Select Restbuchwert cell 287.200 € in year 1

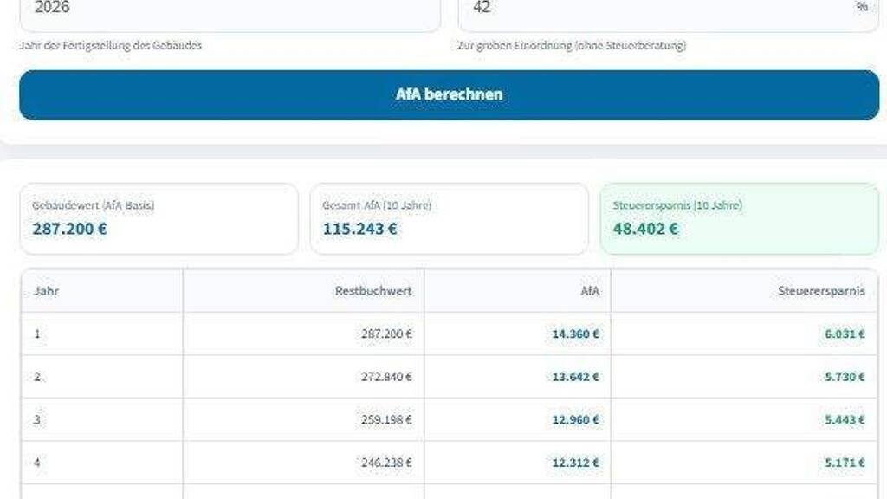point(386,334)
